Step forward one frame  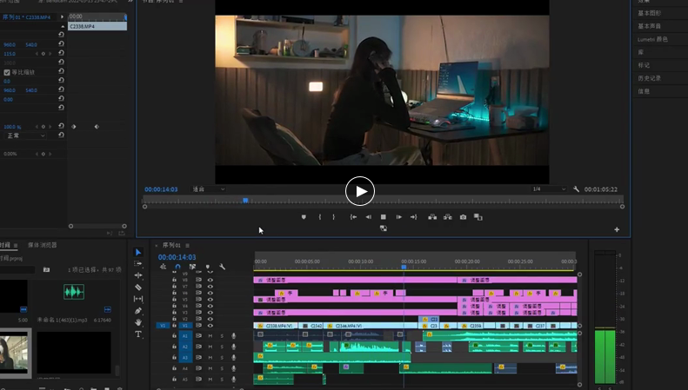(x=399, y=217)
